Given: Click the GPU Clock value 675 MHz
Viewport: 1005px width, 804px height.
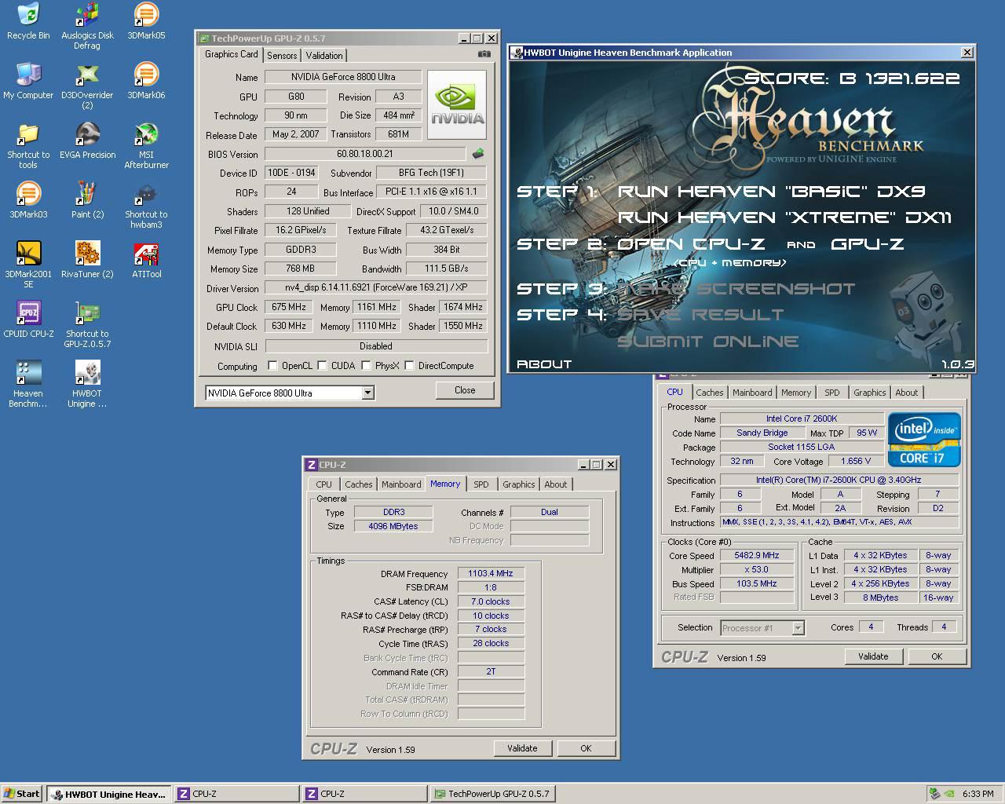Looking at the screenshot, I should click(x=289, y=307).
